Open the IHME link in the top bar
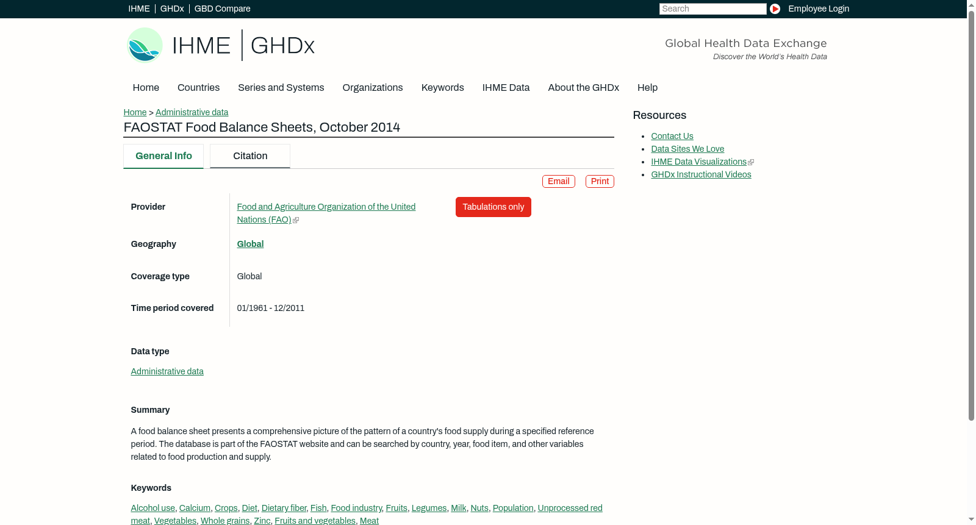Viewport: 976px width, 525px height. point(139,9)
